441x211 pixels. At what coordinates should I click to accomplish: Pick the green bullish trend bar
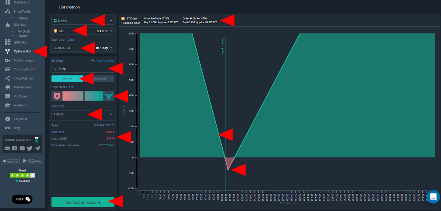pos(94,96)
